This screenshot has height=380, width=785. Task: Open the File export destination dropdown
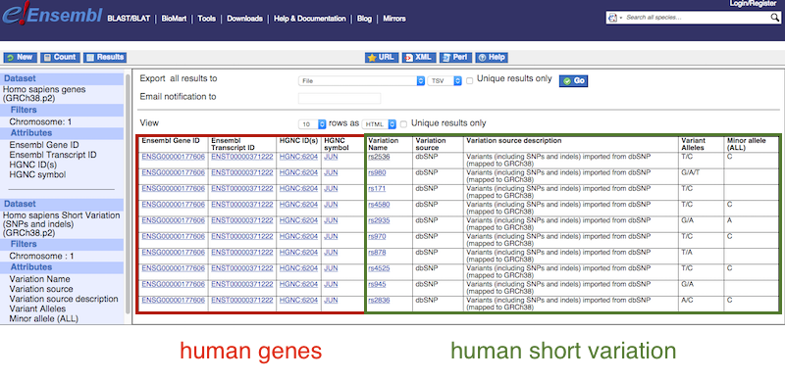pyautogui.click(x=361, y=80)
